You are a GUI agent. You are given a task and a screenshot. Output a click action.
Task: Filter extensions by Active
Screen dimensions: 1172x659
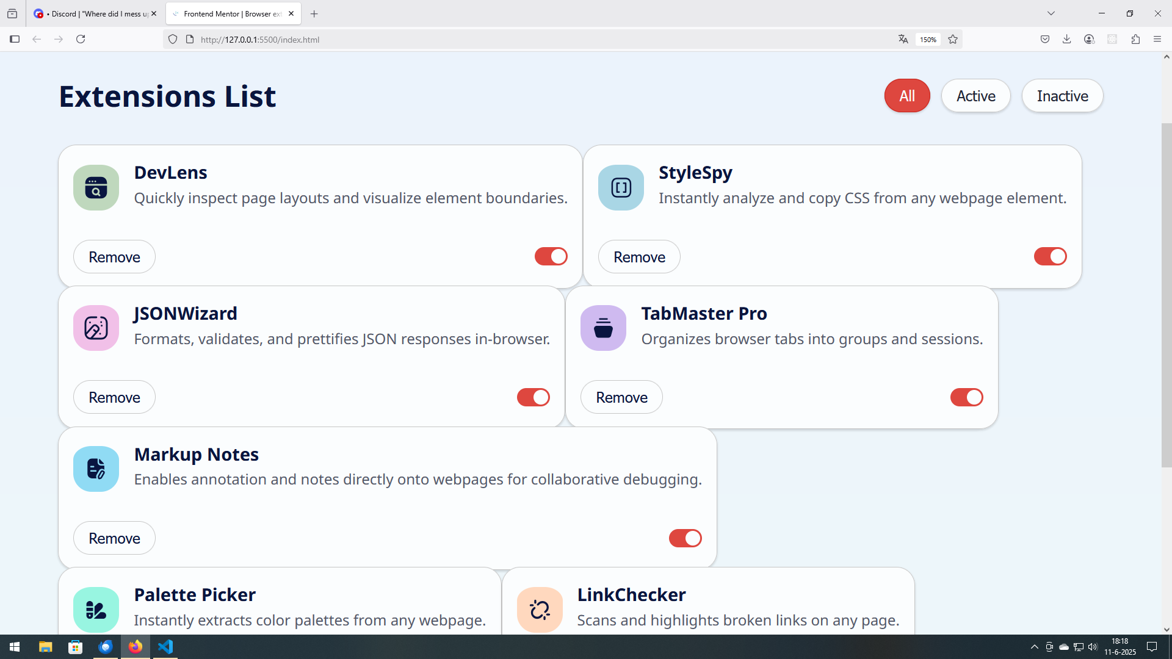coord(975,96)
